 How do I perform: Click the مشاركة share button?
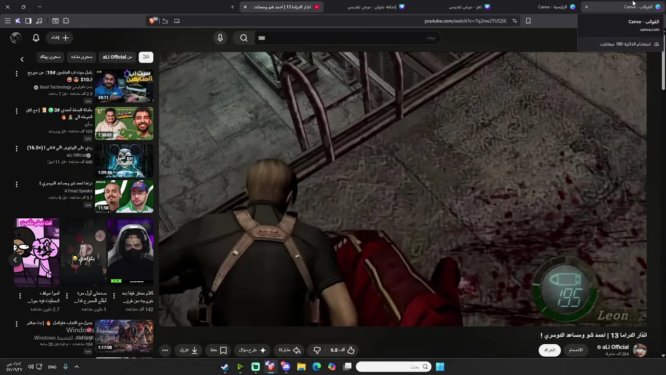(x=290, y=350)
